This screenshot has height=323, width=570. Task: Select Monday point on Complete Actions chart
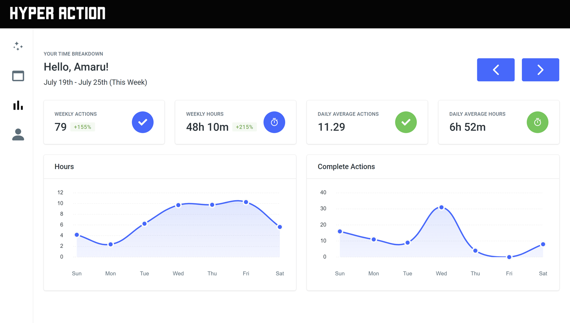(374, 239)
